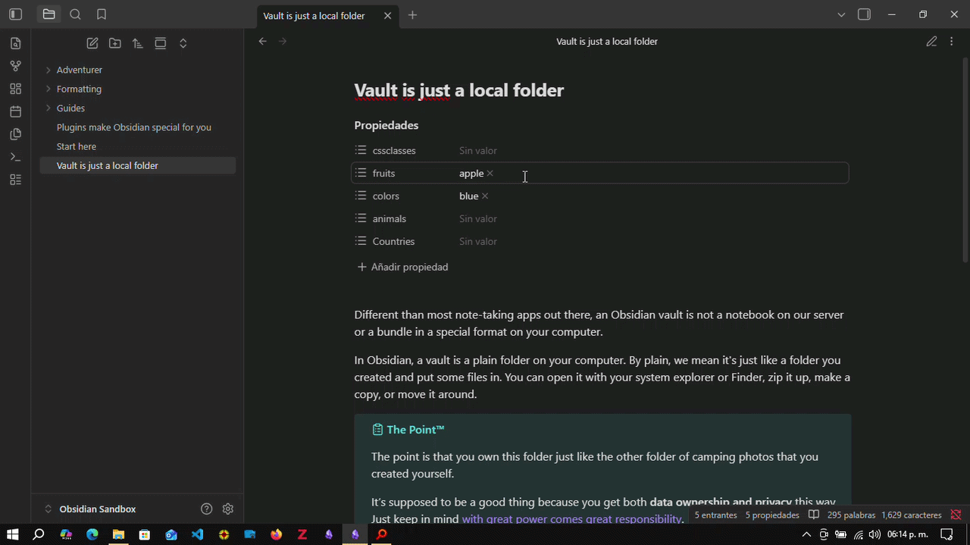Screen dimensions: 970x545
Task: Collapse the Propiedades heading
Action: click(386, 125)
